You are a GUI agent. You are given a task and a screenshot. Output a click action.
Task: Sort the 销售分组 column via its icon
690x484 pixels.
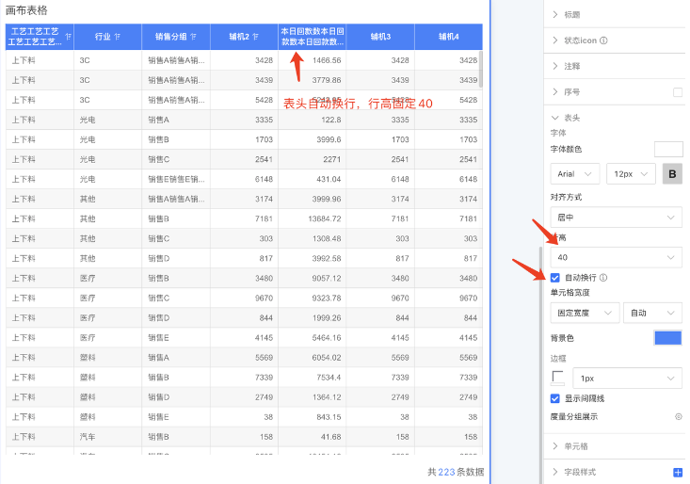(x=193, y=37)
